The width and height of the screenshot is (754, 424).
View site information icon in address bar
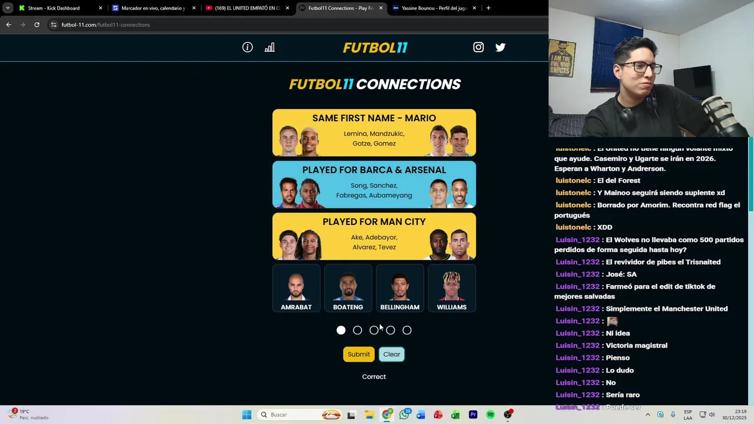coord(54,25)
